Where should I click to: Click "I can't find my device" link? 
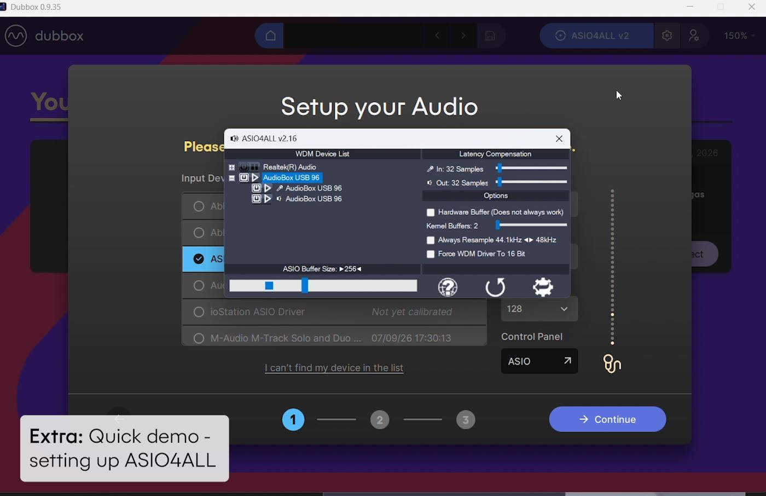(x=334, y=368)
